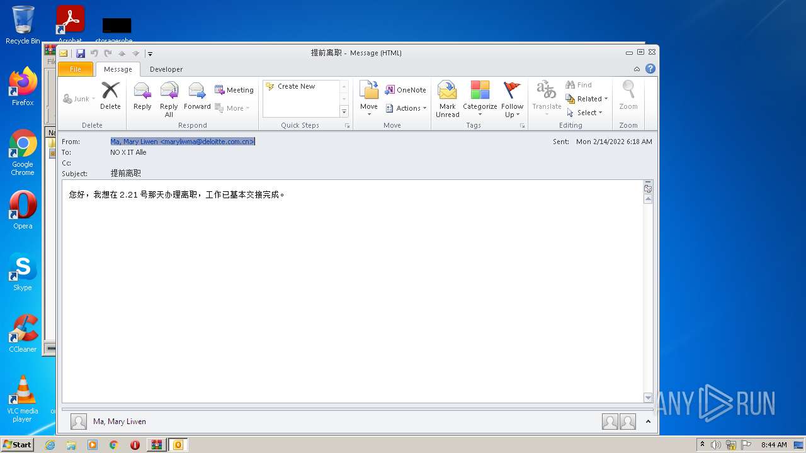
Task: Open the Categorize color menu
Action: (480, 99)
